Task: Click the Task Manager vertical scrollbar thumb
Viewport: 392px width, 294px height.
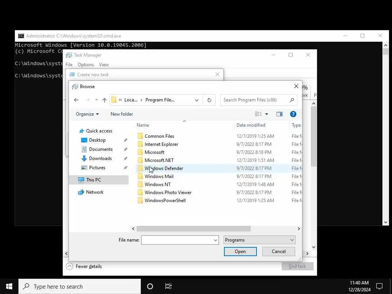Action: 314,136
